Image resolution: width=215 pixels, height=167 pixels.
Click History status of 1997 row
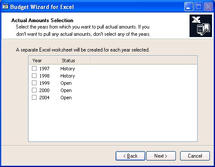68,69
